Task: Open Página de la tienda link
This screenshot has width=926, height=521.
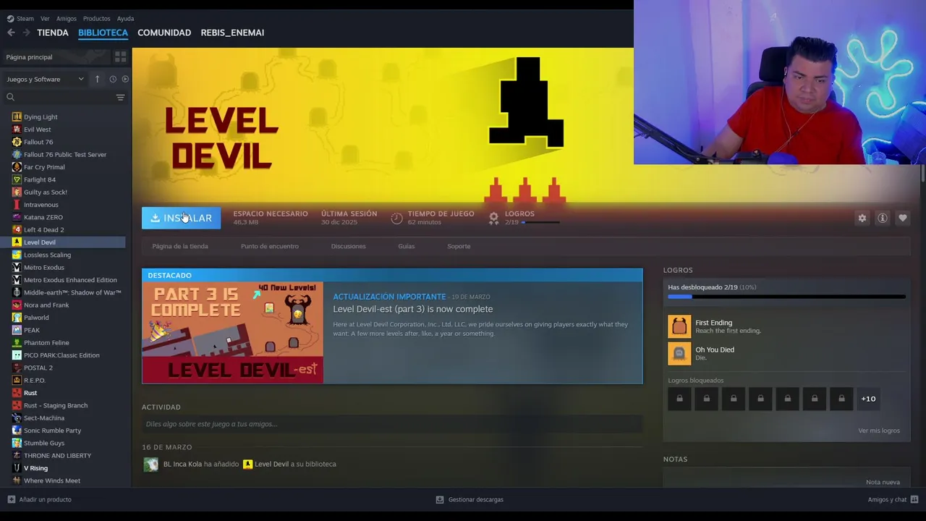Action: coord(180,246)
